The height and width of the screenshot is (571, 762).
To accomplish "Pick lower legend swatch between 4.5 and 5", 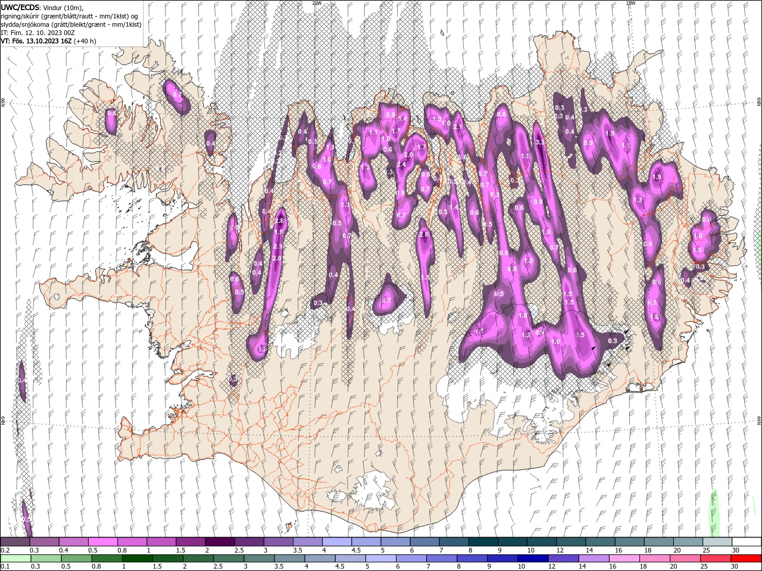I will pyautogui.click(x=349, y=558).
